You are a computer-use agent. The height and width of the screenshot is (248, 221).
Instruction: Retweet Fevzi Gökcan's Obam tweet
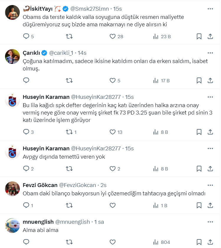pyautogui.click(x=69, y=205)
